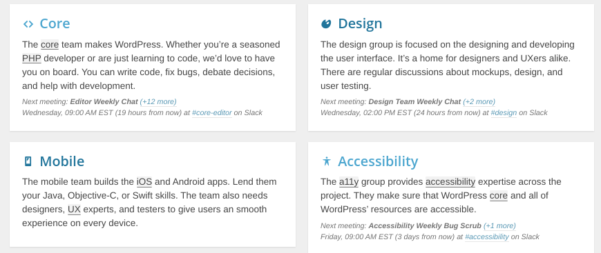
Task: Open the Mobile team heading
Action: 62,161
